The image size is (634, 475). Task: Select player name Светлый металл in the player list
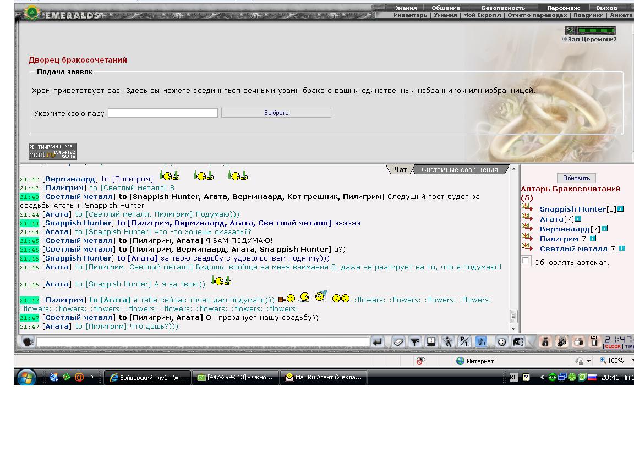coord(573,249)
